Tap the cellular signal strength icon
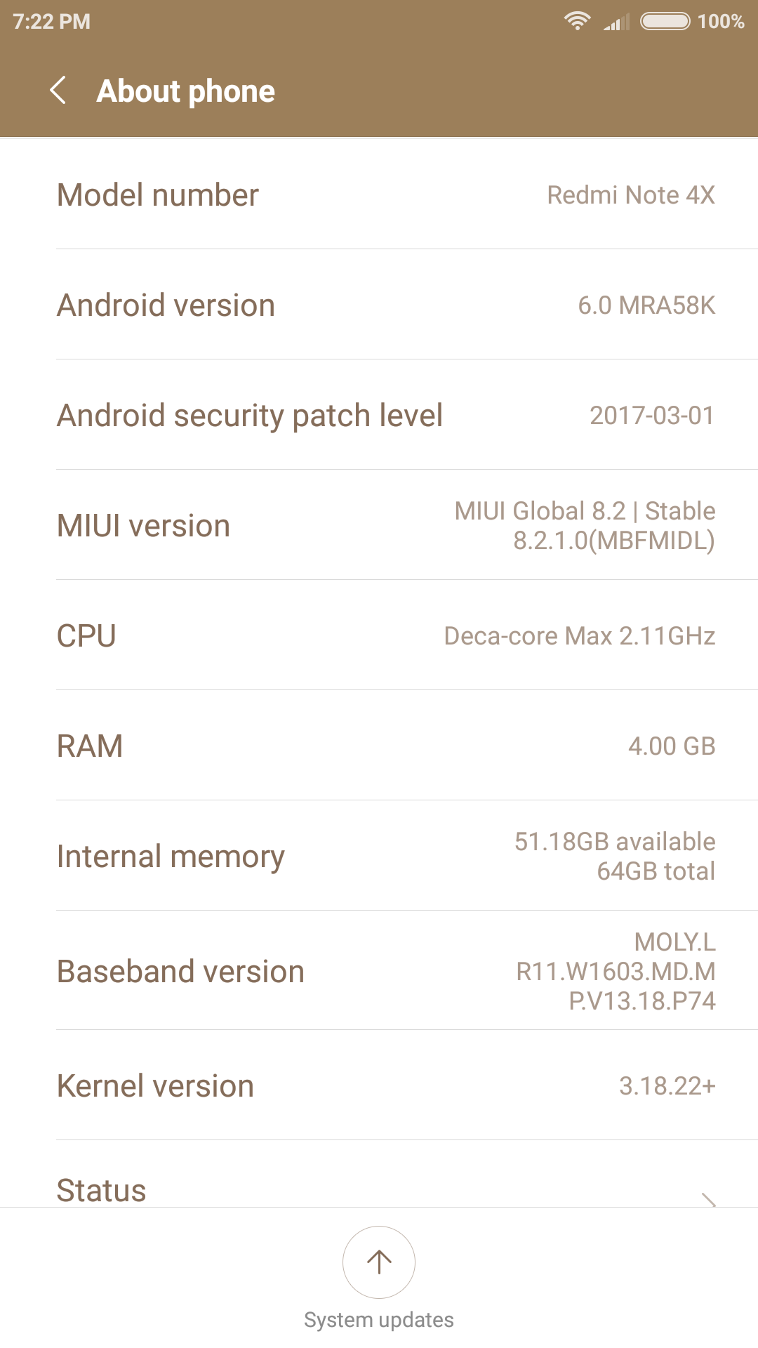This screenshot has width=758, height=1348. click(x=616, y=22)
